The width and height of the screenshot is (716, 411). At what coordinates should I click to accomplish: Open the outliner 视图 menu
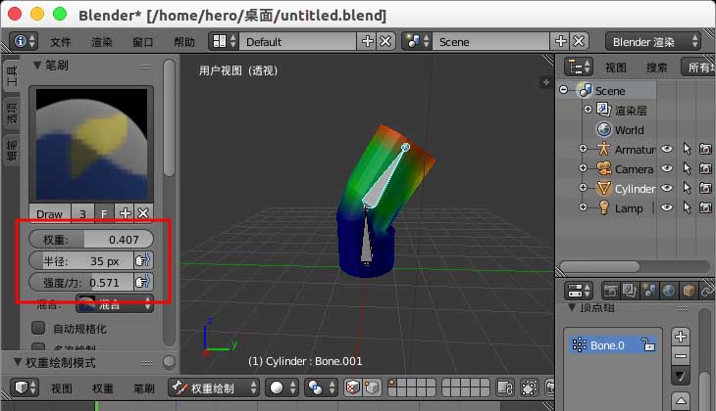[616, 68]
